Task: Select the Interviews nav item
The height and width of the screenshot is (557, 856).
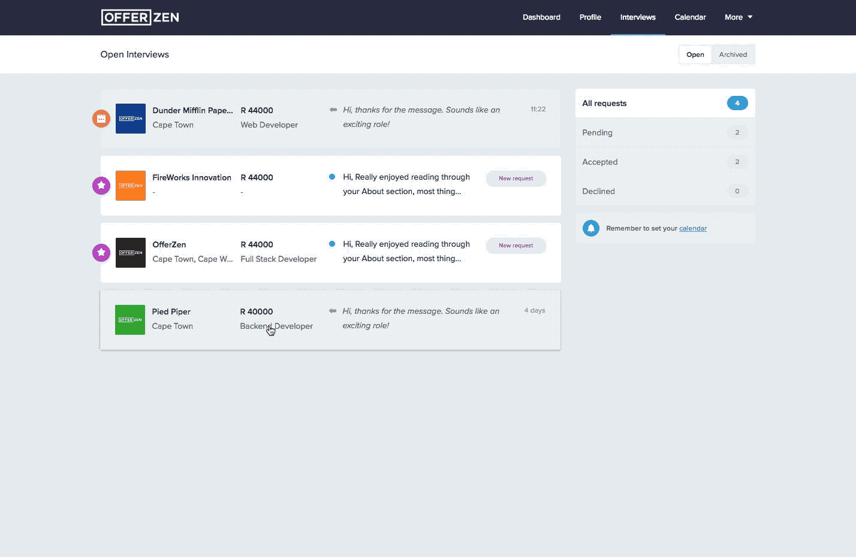Action: pos(638,17)
